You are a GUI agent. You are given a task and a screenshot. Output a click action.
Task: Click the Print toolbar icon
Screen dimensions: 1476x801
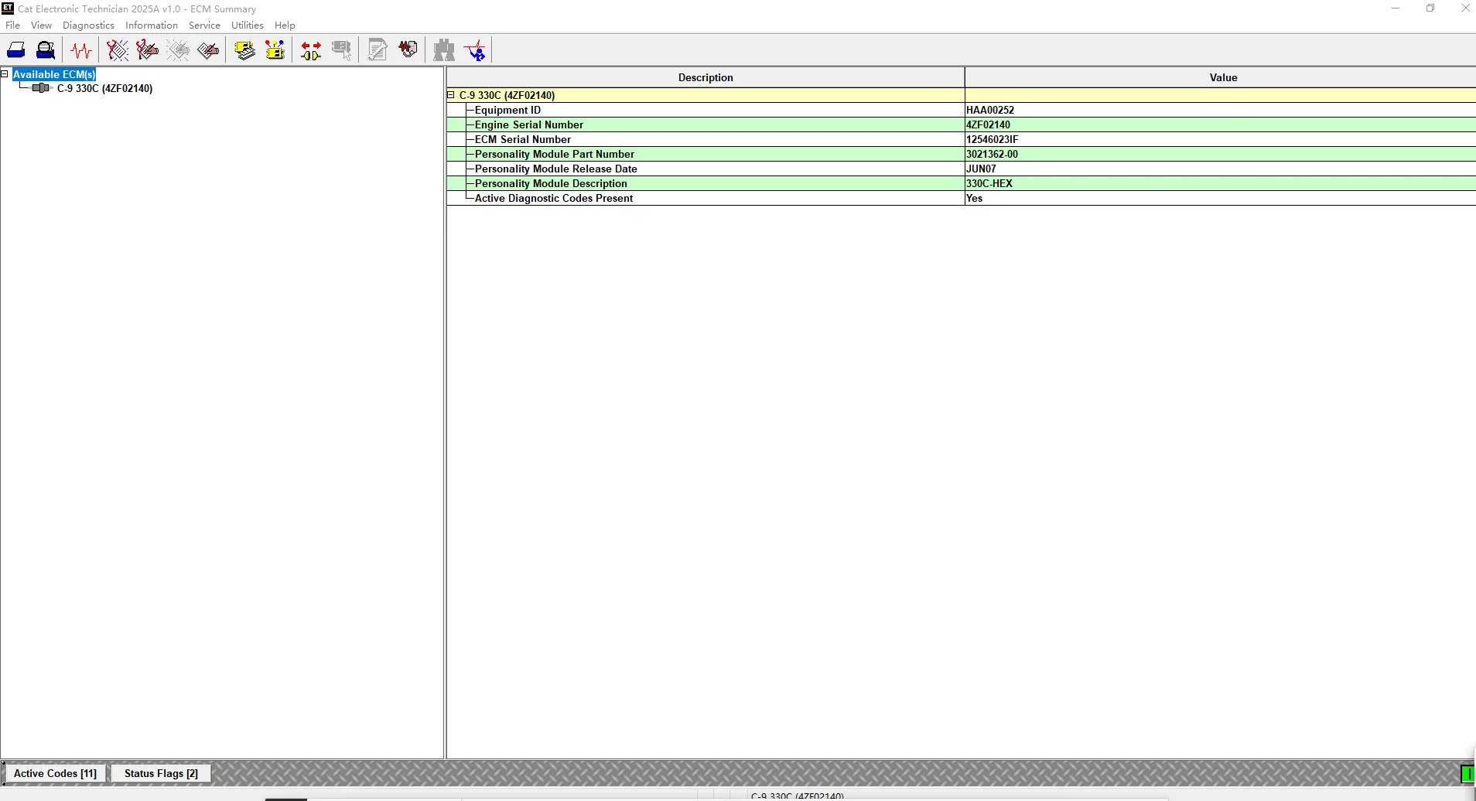(16, 50)
